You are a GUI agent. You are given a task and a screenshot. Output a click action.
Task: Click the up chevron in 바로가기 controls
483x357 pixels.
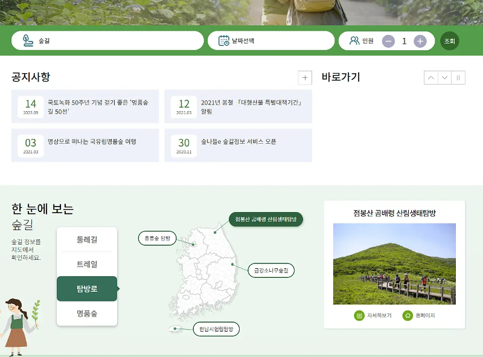(430, 77)
